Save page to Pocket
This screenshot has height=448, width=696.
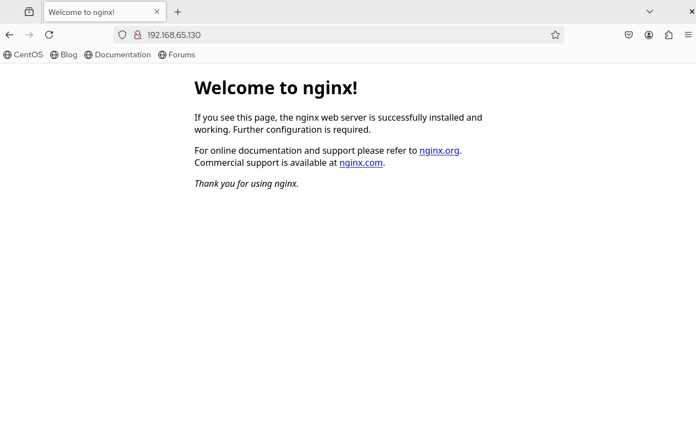click(629, 35)
